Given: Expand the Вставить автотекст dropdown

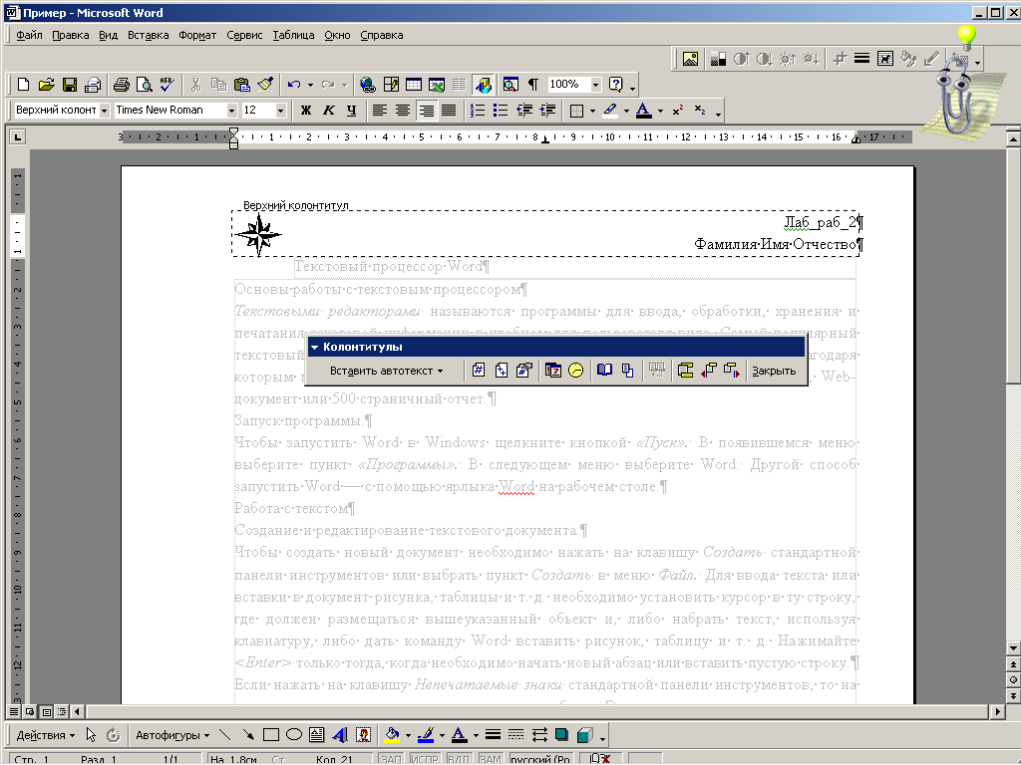Looking at the screenshot, I should point(386,371).
